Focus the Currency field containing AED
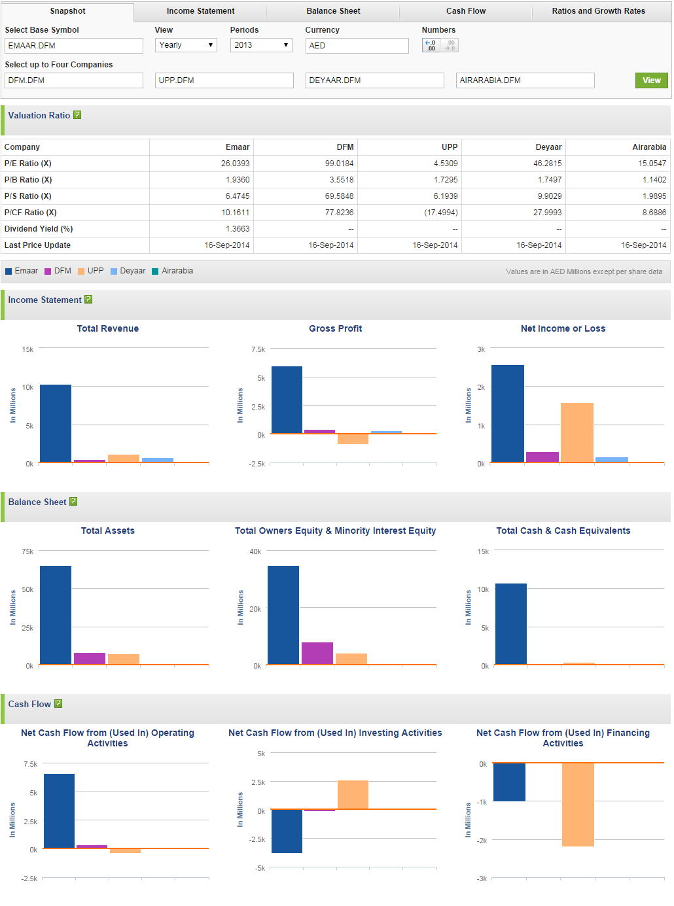 [357, 46]
